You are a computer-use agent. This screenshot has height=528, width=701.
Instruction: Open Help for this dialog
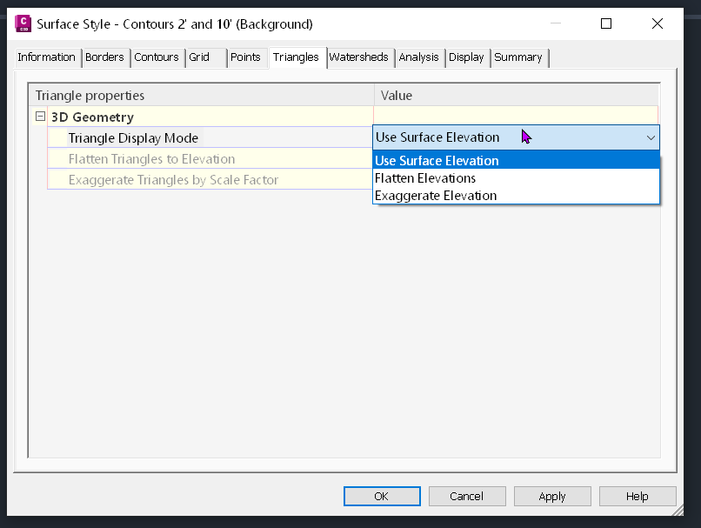pos(637,496)
